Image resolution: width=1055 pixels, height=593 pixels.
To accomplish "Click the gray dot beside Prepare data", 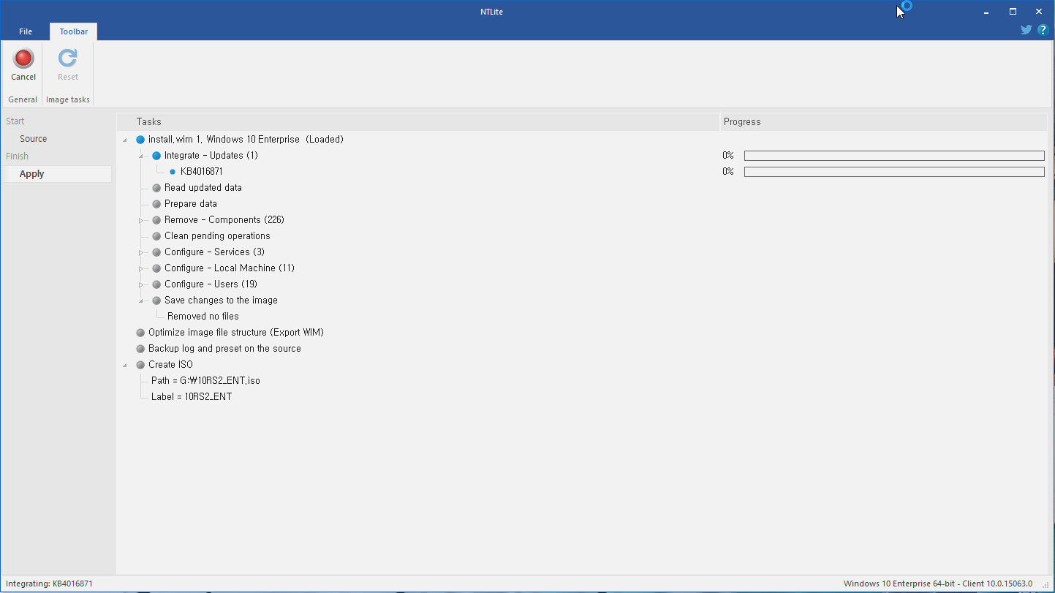I will coord(156,204).
